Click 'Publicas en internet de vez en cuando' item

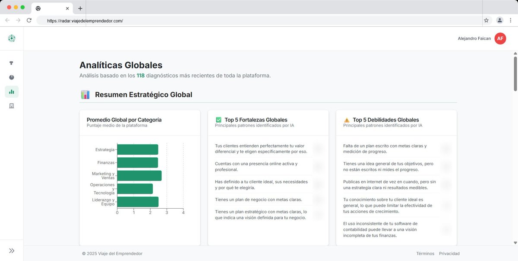389,185
